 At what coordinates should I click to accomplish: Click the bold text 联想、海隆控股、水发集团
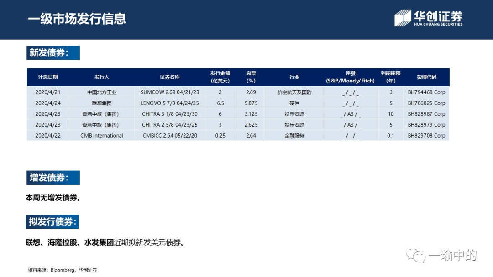tap(69, 242)
